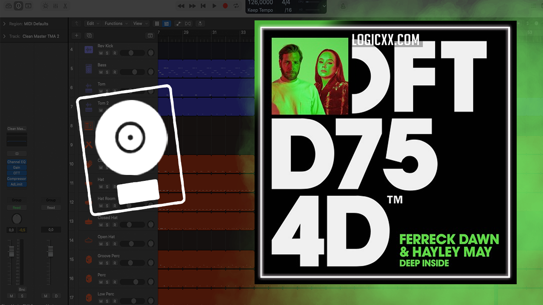Add a new track with plus
The image size is (543, 305).
click(x=76, y=36)
